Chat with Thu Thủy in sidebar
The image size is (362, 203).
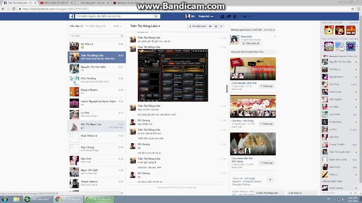point(340,84)
